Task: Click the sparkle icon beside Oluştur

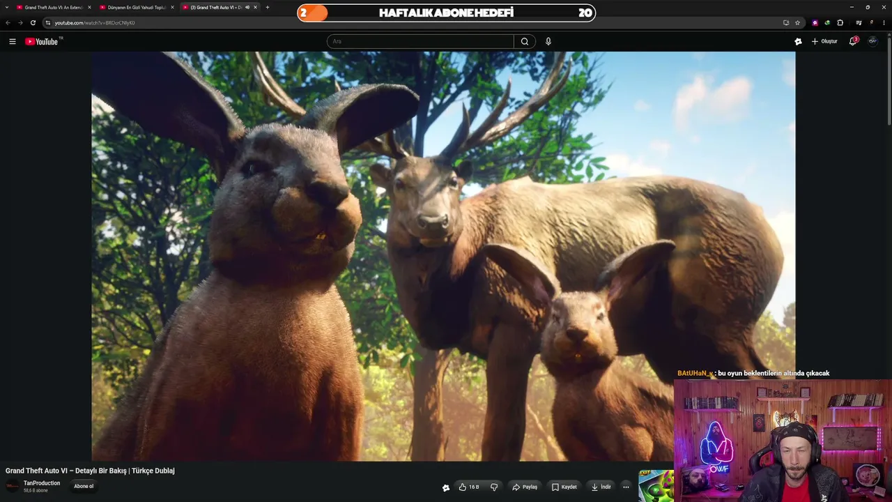Action: (x=798, y=41)
